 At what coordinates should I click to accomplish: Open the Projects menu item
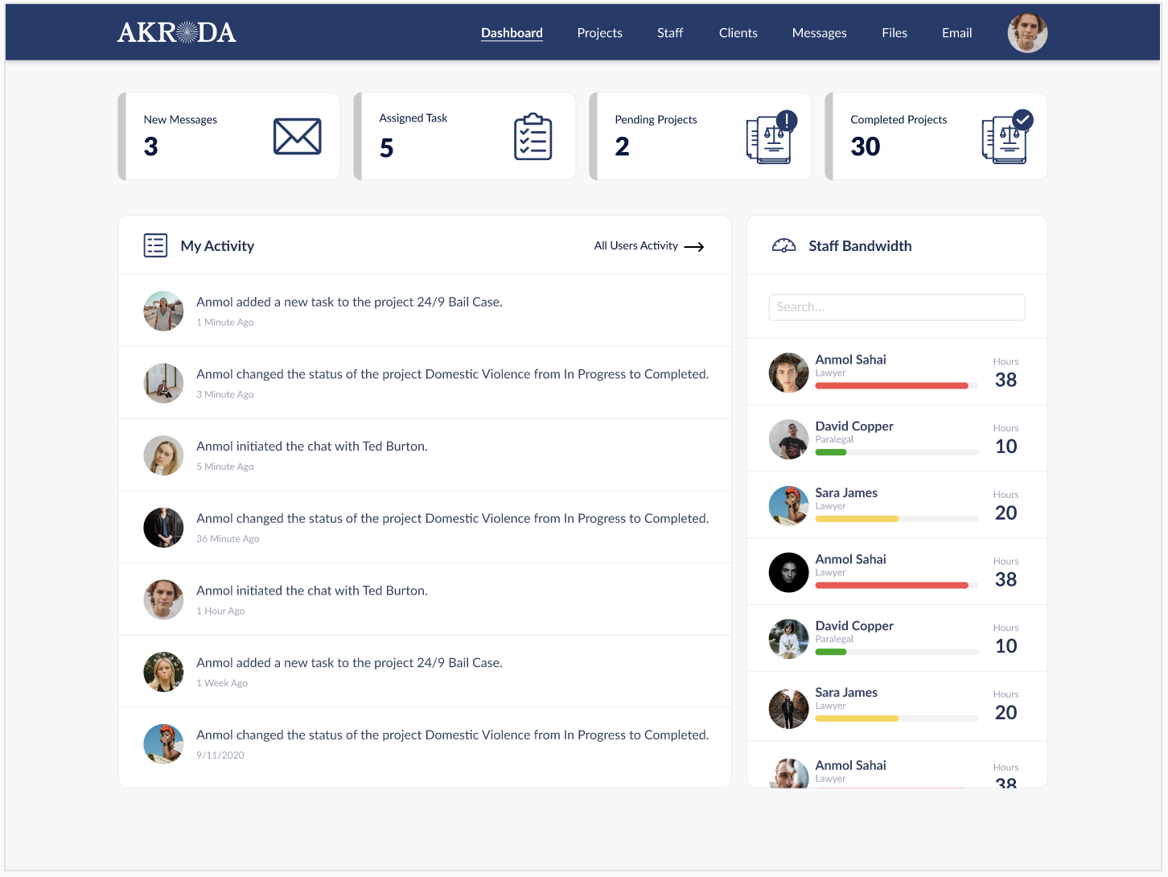pyautogui.click(x=599, y=33)
